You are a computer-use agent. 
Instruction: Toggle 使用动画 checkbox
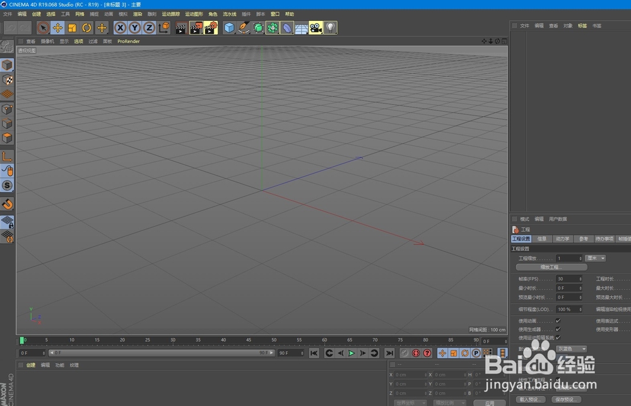558,321
